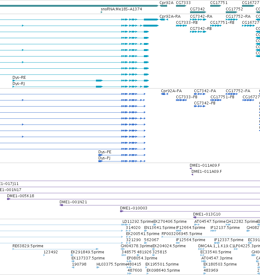Open transcript Cpr92A-RA label
260x275 pixels.
tap(170, 16)
